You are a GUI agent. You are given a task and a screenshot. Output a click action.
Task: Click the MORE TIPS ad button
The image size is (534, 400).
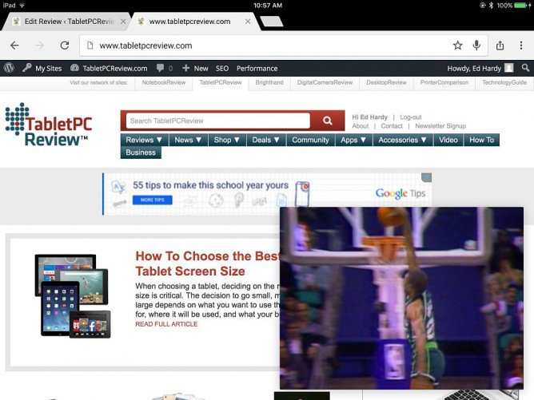point(152,200)
